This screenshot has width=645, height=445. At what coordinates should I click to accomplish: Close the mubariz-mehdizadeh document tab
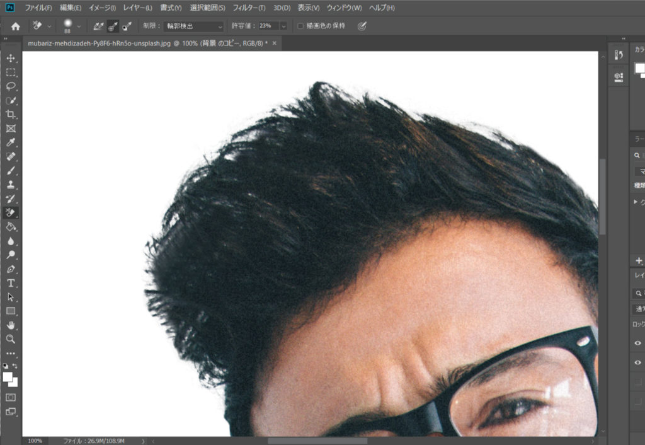(x=275, y=43)
